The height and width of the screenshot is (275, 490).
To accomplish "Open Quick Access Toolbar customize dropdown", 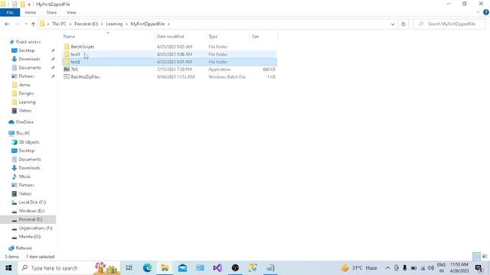I will (29, 5).
